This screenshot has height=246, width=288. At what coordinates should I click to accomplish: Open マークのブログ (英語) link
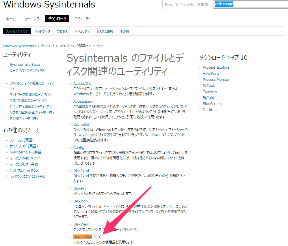[x=25, y=164]
